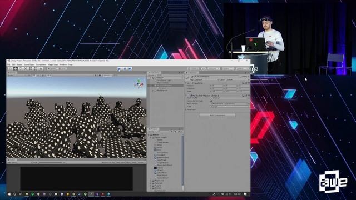Screen dimensions: 356x200
Task: Open the File menu
Action: (9, 64)
